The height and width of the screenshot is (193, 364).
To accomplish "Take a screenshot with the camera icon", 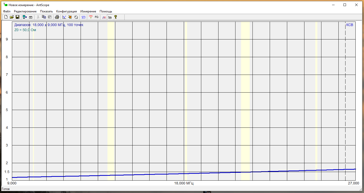I will pos(31,17).
